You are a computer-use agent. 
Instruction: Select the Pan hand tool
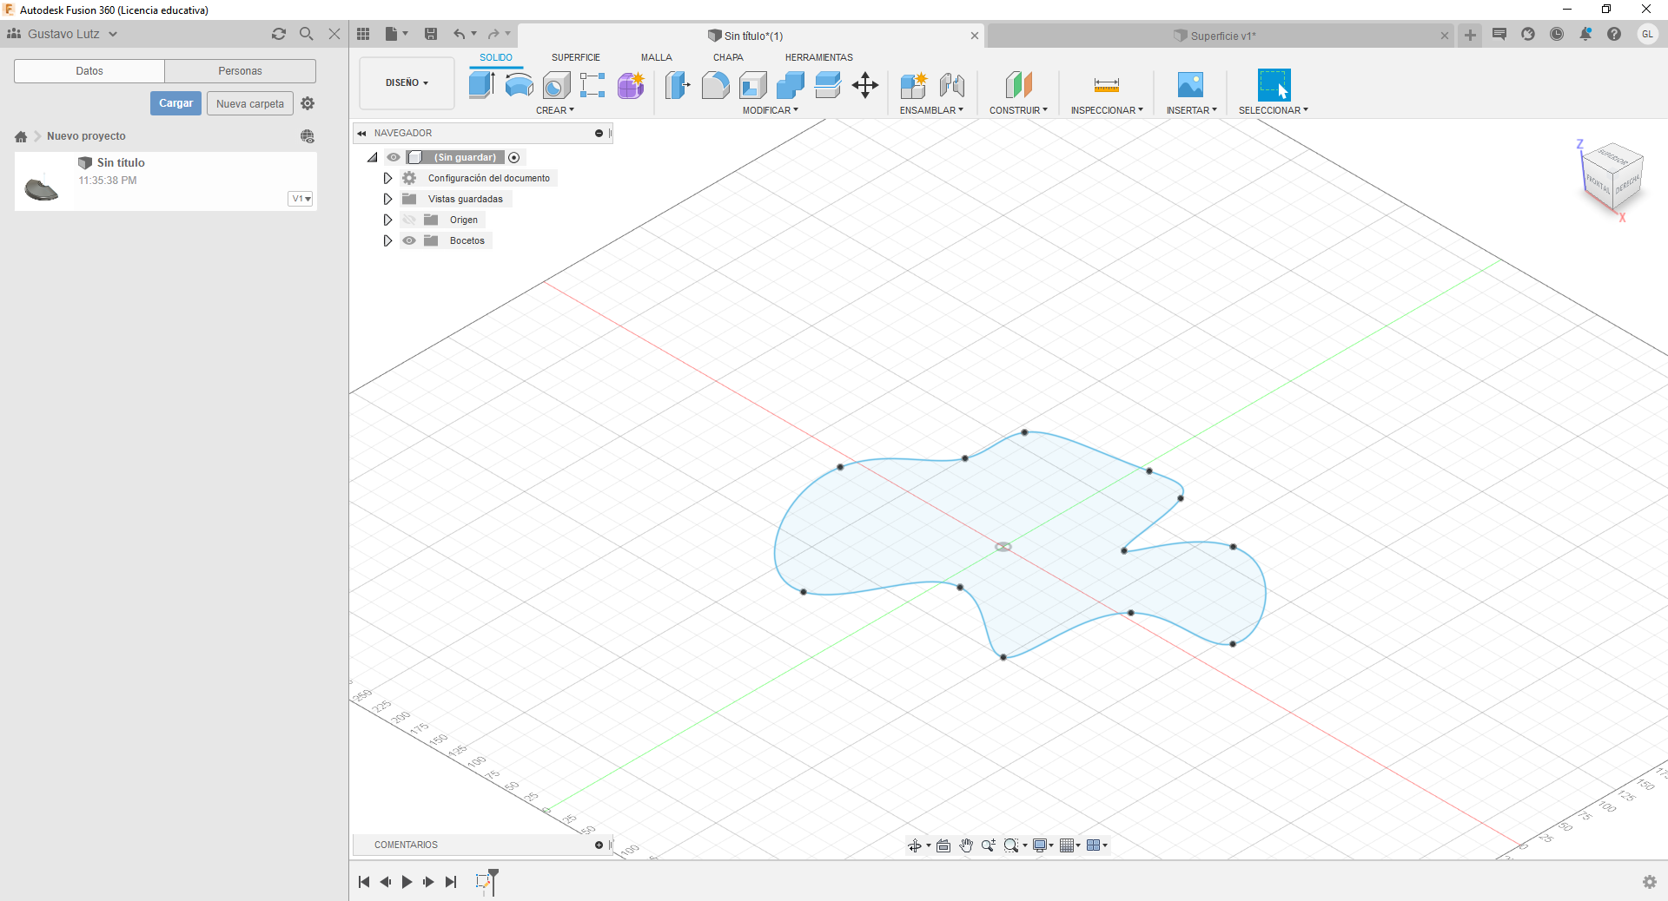pos(966,845)
